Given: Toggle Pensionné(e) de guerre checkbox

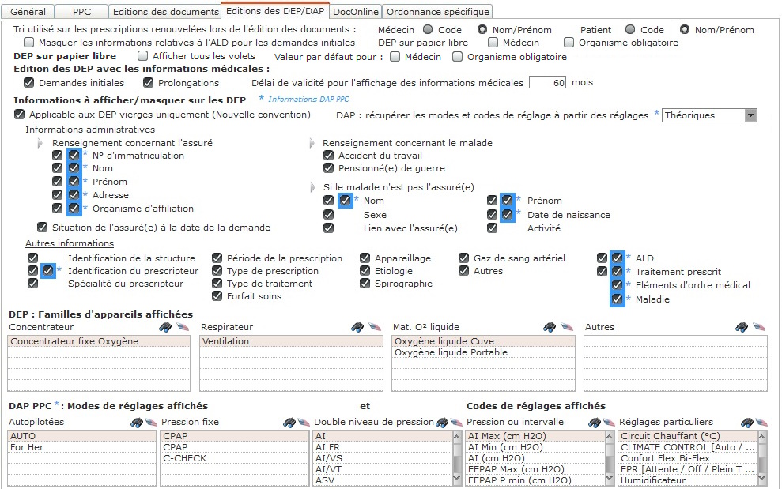Looking at the screenshot, I should click(x=328, y=168).
